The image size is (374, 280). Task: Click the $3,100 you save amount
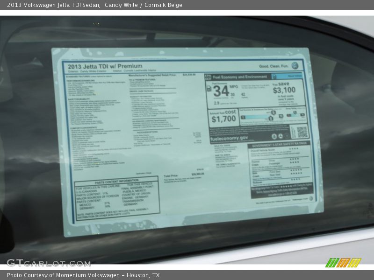point(284,90)
